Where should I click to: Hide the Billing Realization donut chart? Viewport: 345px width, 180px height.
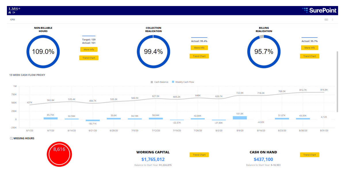264,51
